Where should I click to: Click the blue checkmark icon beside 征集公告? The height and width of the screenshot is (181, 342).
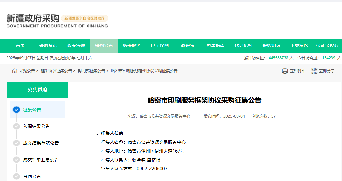pos(16,110)
